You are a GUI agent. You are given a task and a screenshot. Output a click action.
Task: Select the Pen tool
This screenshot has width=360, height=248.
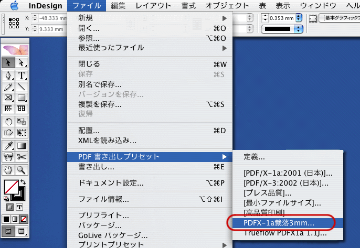pyautogui.click(x=8, y=76)
